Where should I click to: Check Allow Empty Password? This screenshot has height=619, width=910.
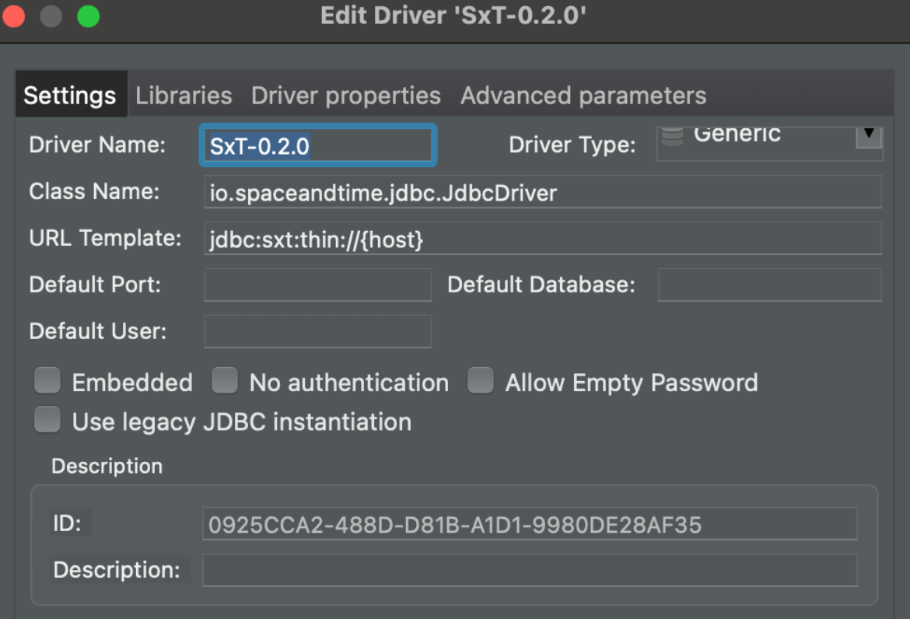(x=481, y=380)
